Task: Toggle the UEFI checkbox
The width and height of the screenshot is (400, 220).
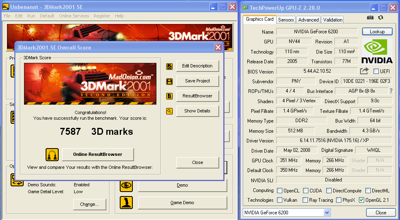Action: 376,71
